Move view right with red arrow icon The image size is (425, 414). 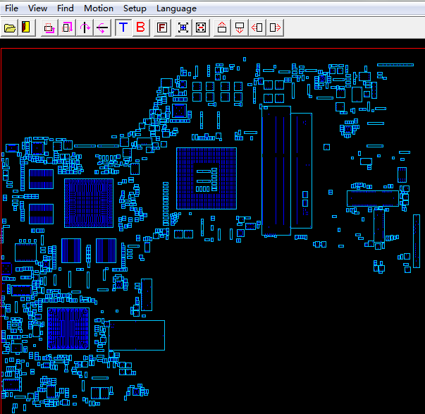point(275,28)
